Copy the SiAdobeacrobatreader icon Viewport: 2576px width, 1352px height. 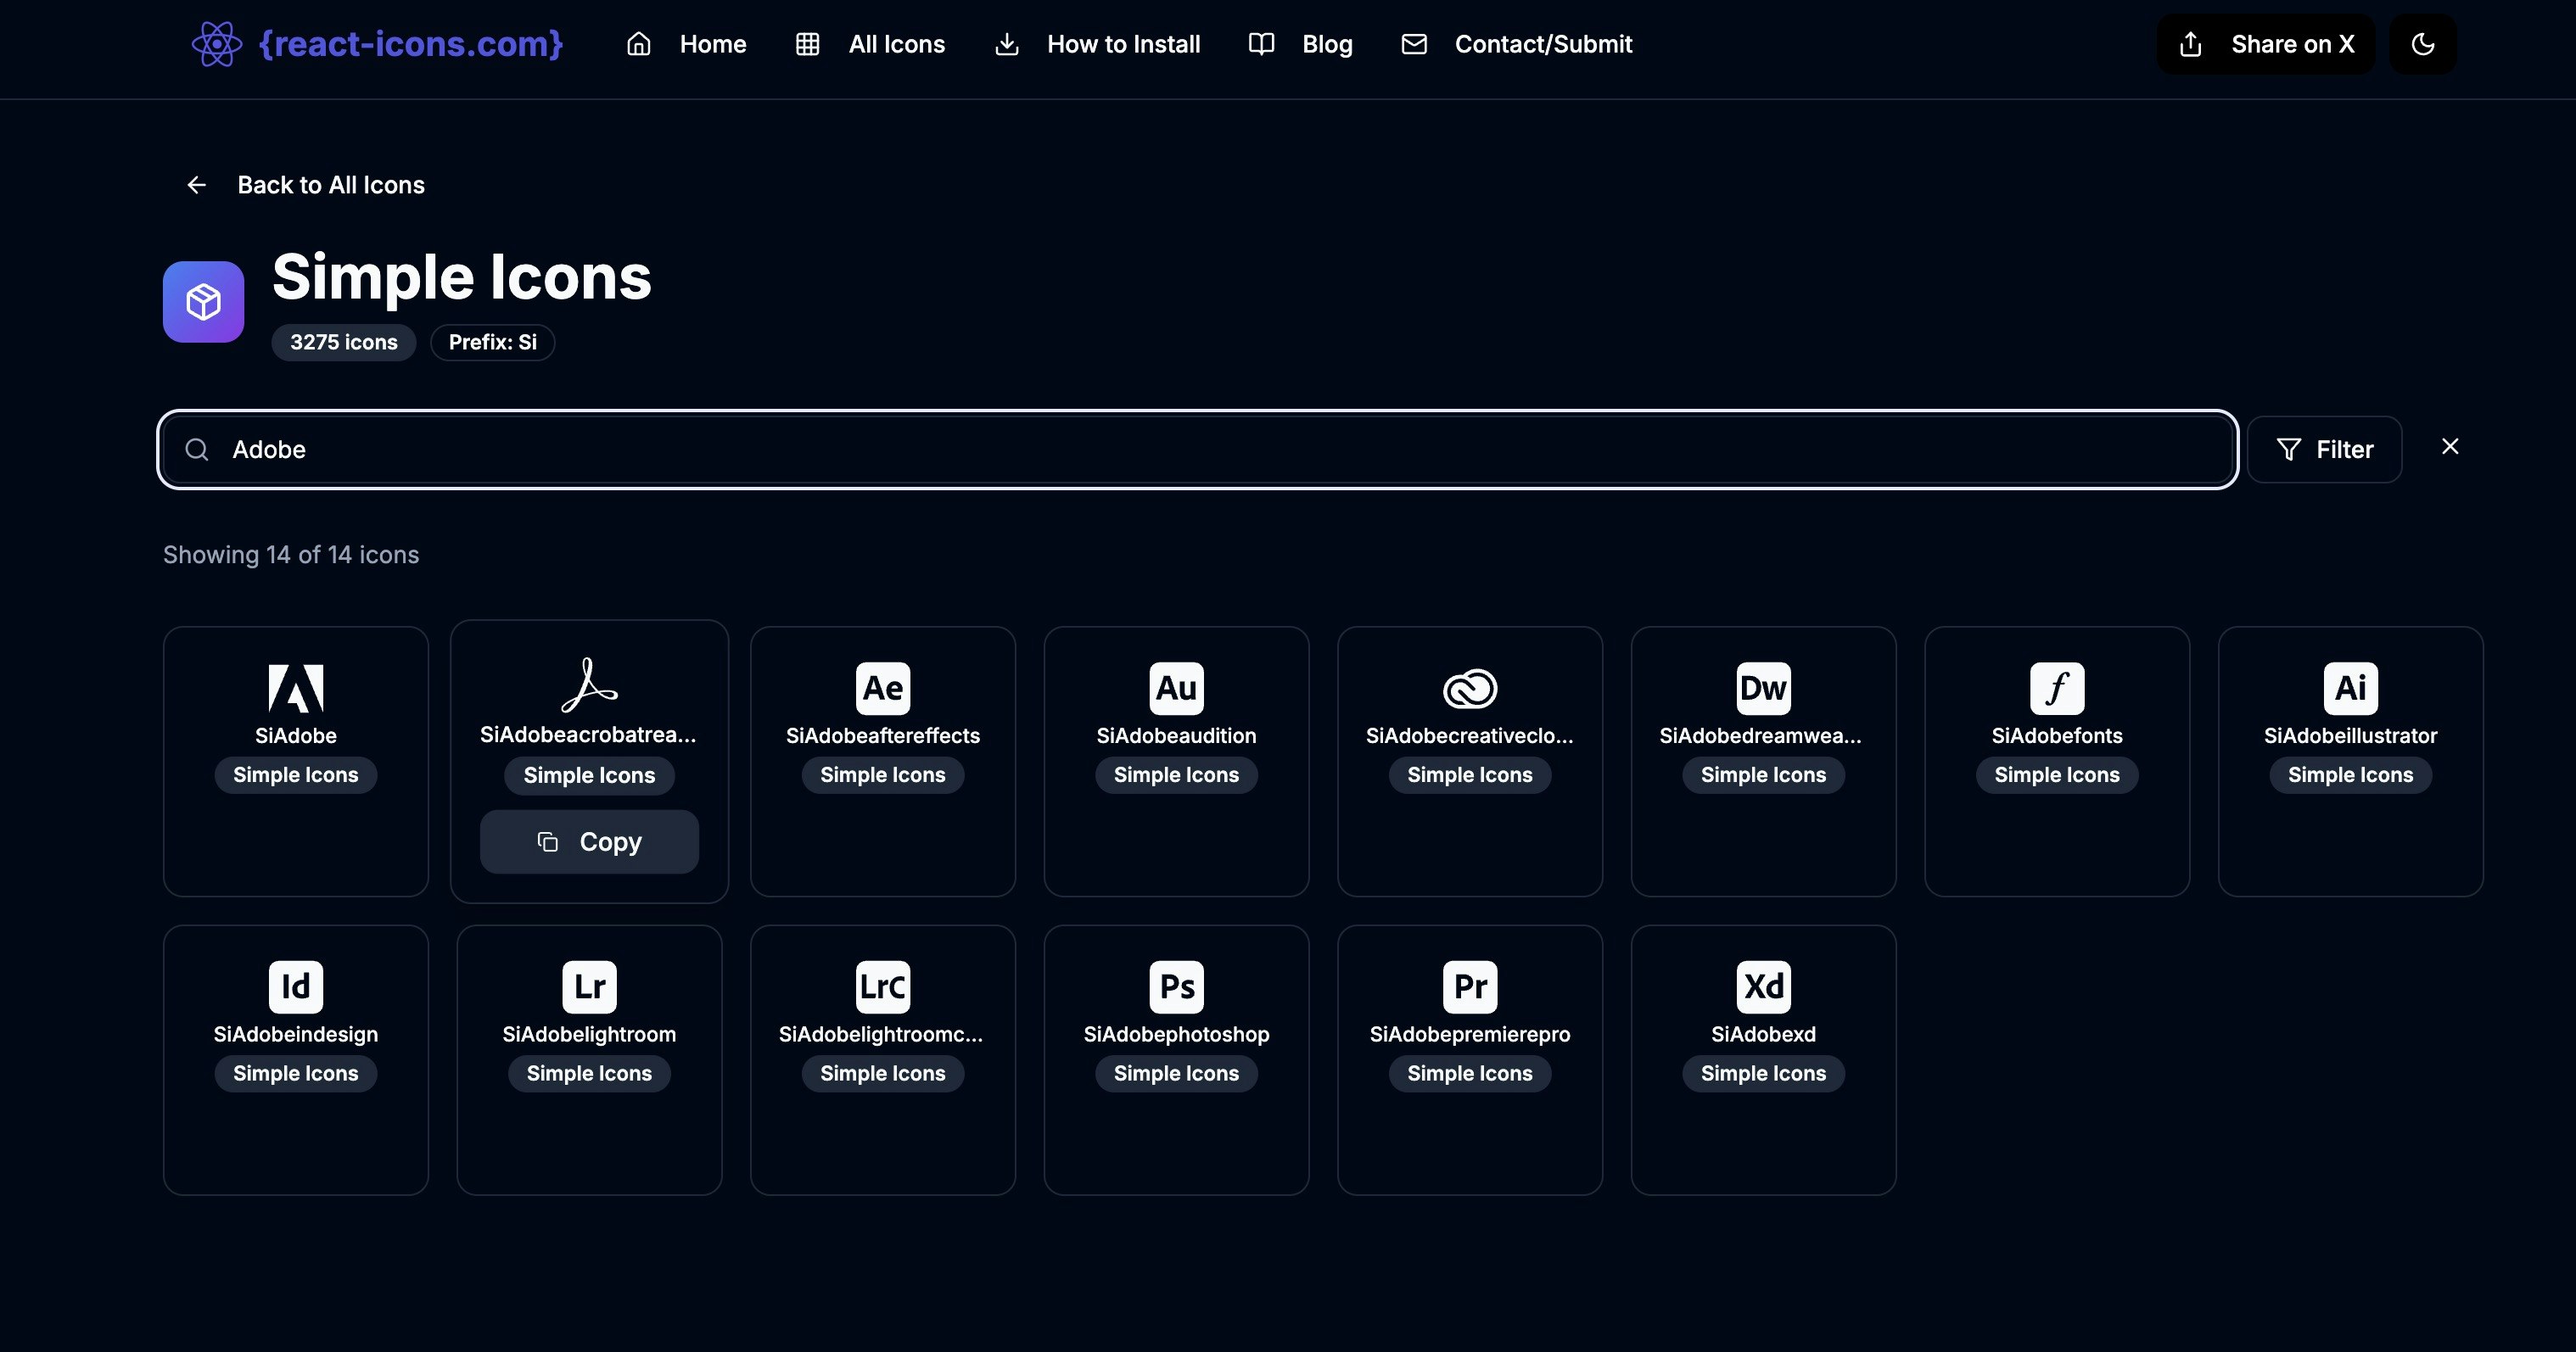coord(589,842)
